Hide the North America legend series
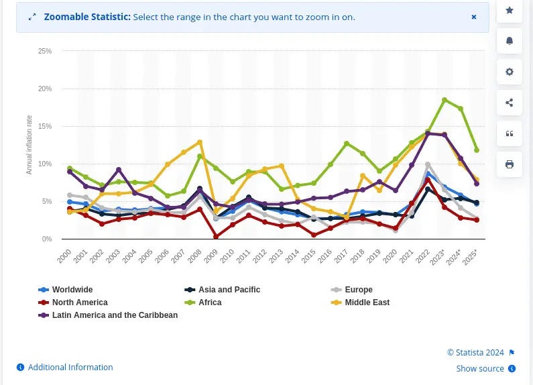Image resolution: width=533 pixels, height=385 pixels. [79, 302]
